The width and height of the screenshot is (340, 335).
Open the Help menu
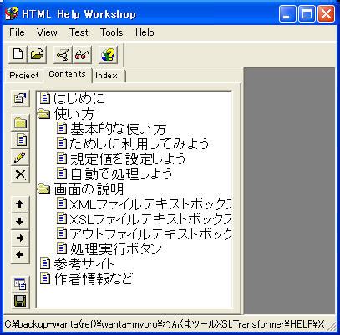pos(145,32)
